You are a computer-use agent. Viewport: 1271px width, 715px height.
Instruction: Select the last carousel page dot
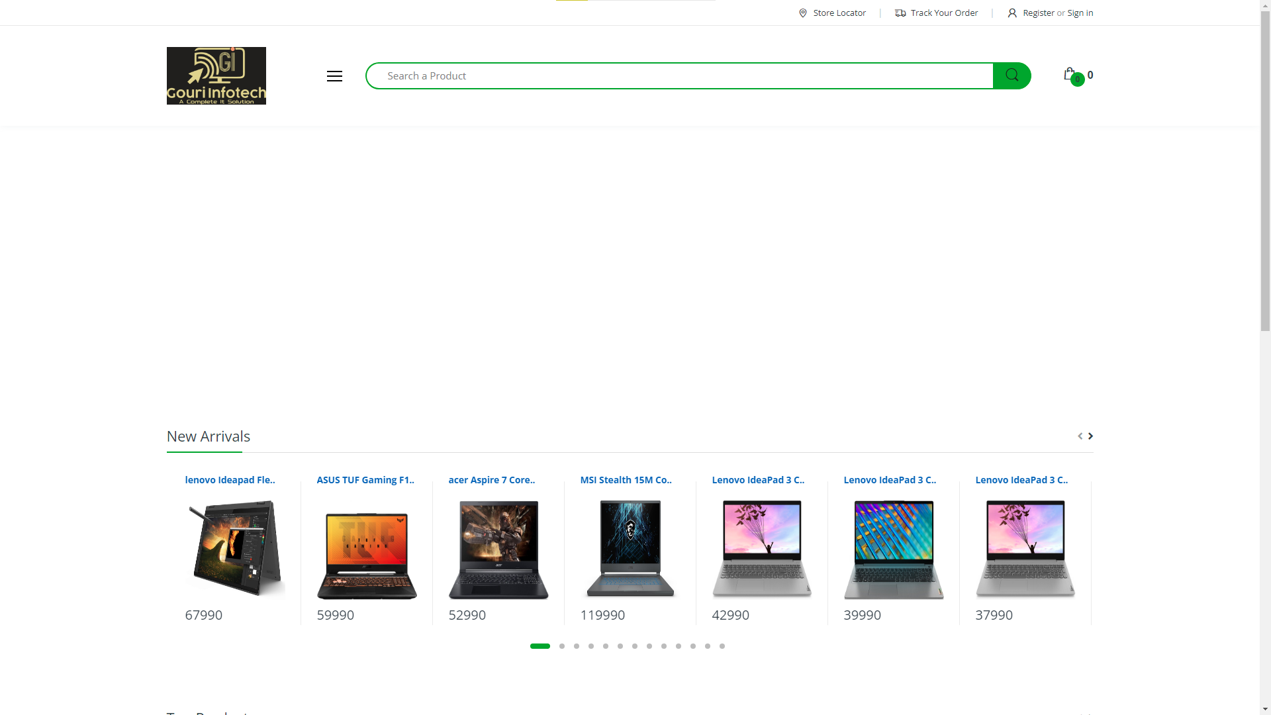pyautogui.click(x=722, y=646)
